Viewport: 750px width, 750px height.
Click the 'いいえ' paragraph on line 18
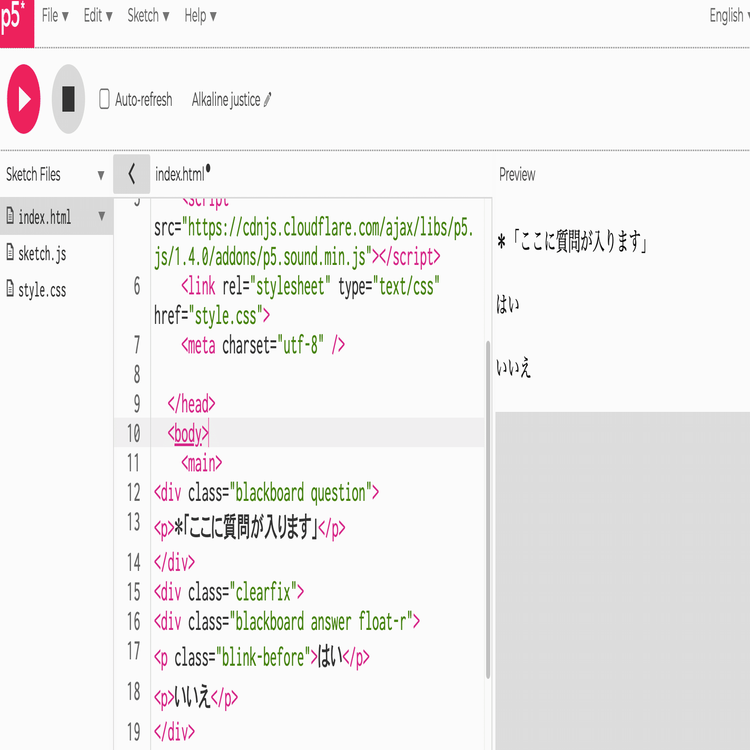point(196,698)
